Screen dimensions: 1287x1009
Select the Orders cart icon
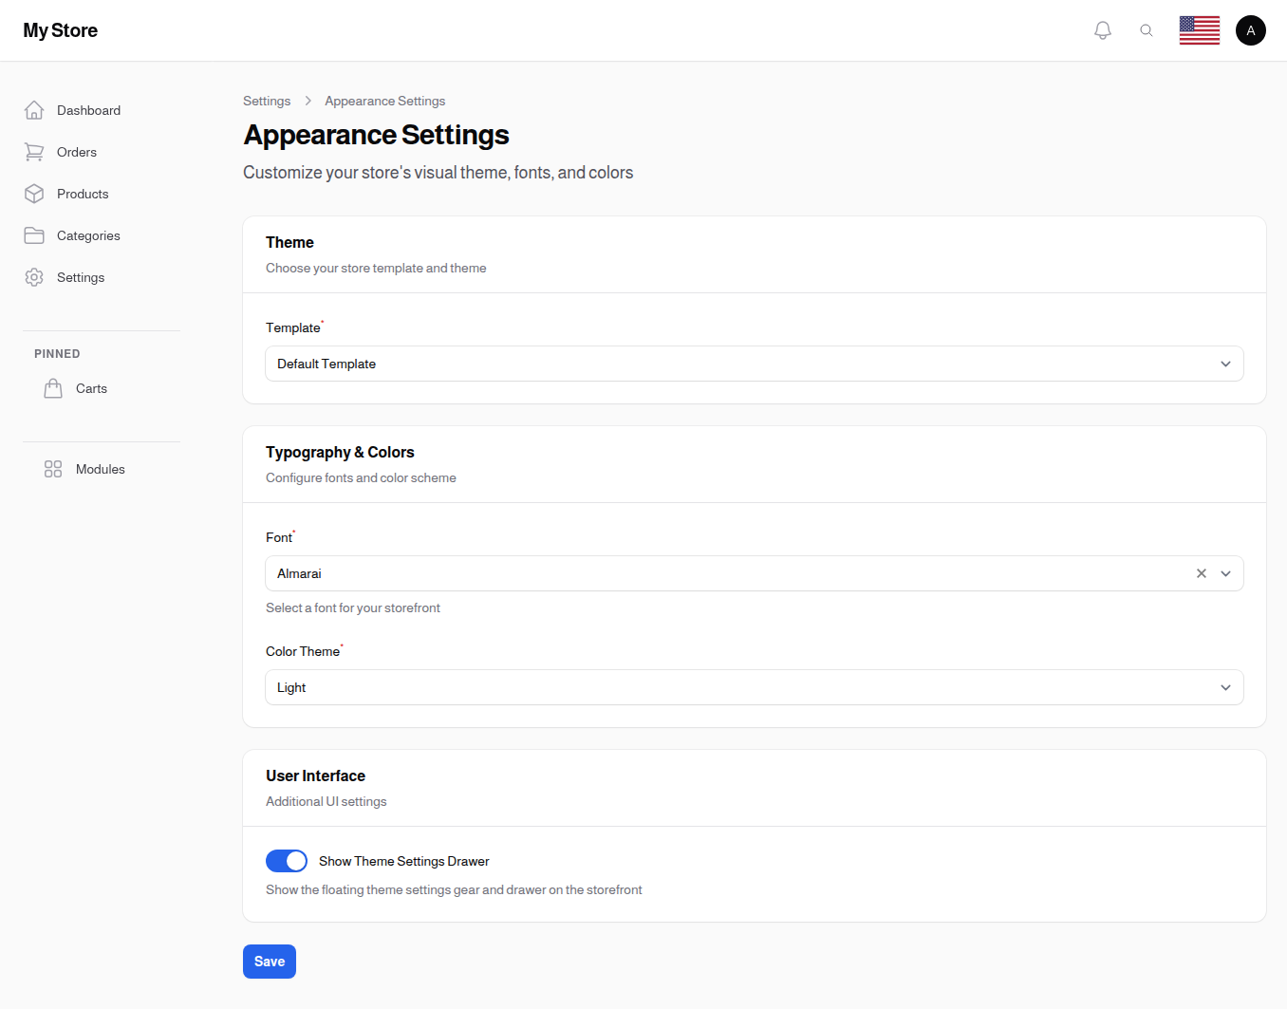(34, 152)
